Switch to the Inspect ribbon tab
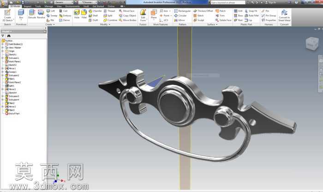This screenshot has width=323, height=192. pyautogui.click(x=27, y=6)
